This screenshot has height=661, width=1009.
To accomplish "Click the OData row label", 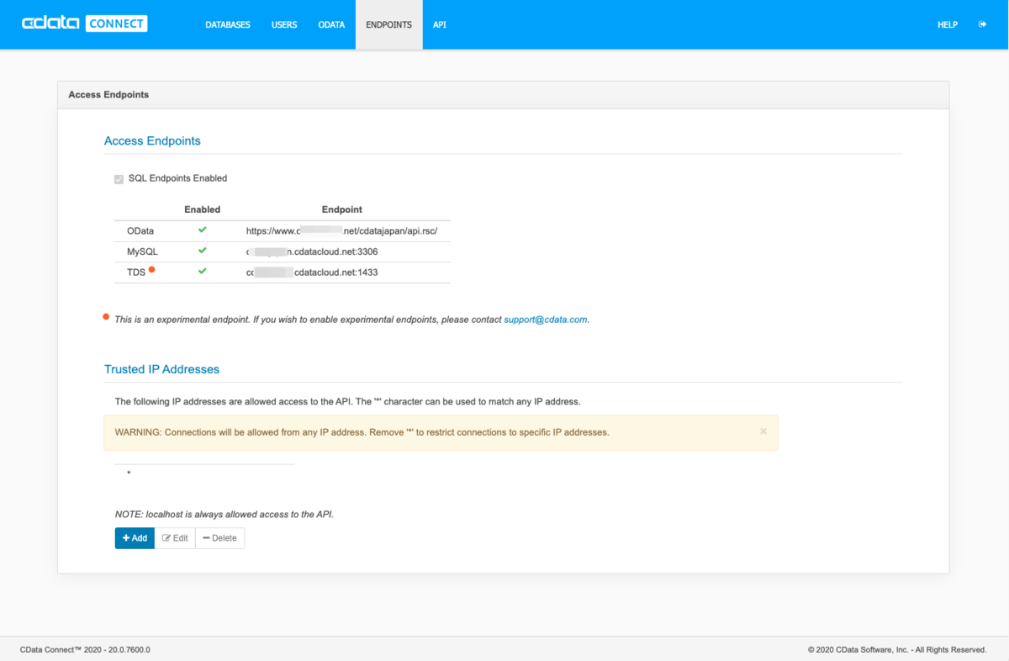I will click(140, 230).
